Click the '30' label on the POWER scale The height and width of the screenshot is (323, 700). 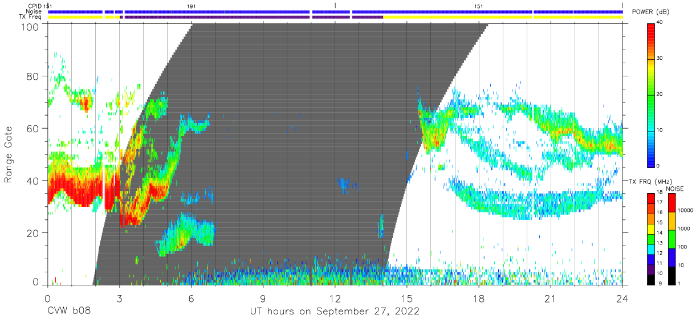(661, 59)
